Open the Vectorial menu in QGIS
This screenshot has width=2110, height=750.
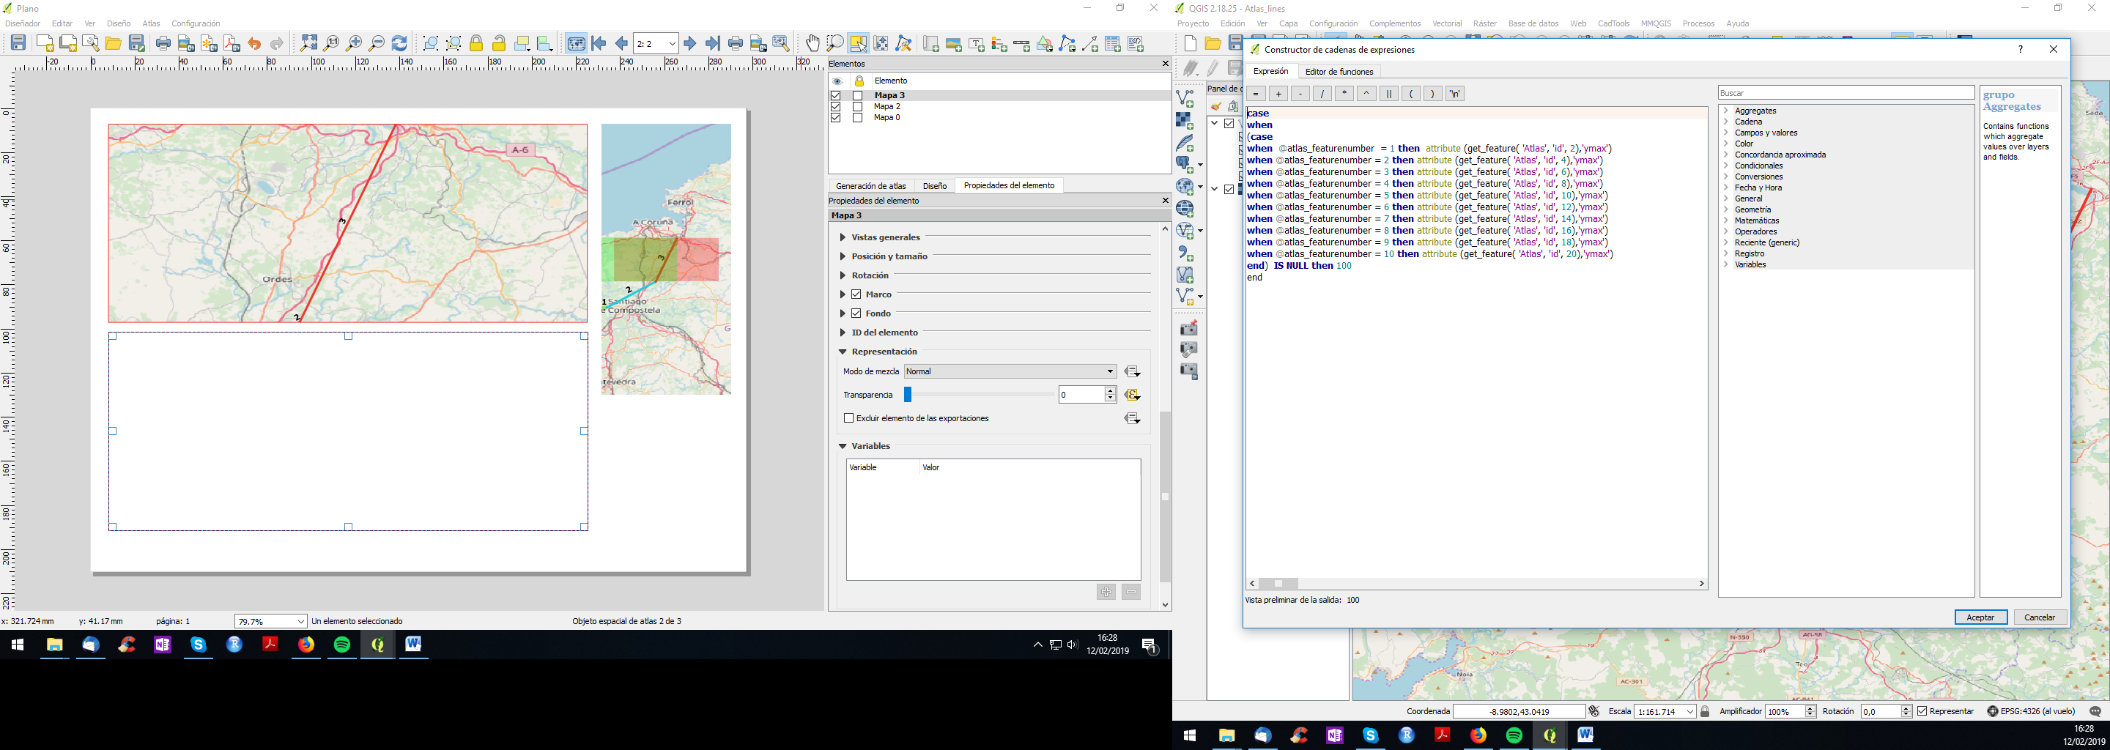(1446, 23)
